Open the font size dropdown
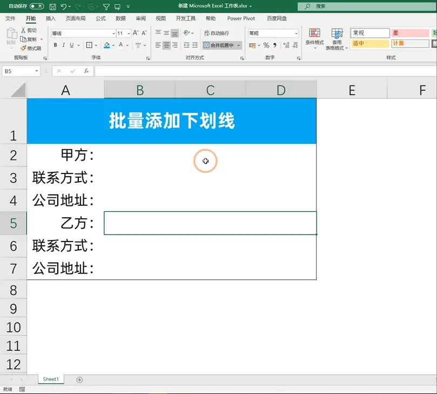437x394 pixels. click(129, 33)
